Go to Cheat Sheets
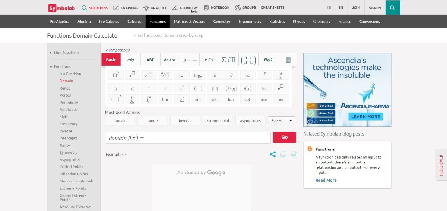Viewport: 447px width, 211px height. tap(273, 7)
